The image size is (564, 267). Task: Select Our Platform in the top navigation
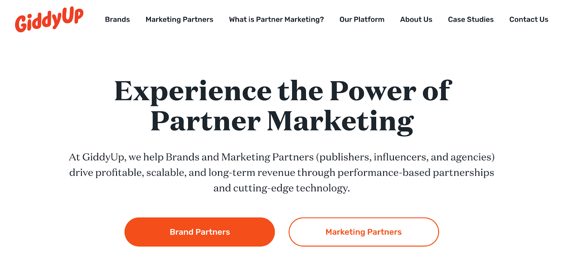tap(362, 19)
